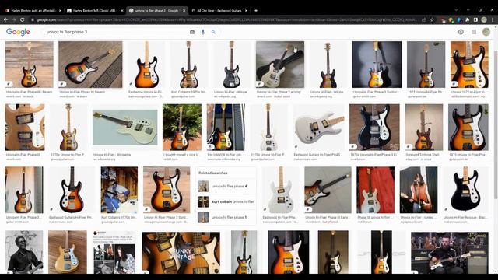
Task: Open Univox Hi-Flyer Phase III Early Reverb caption
Action: click(327, 218)
